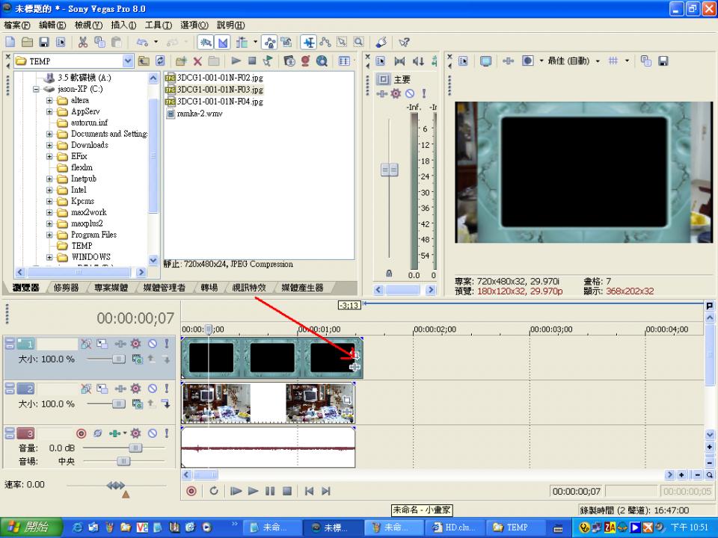This screenshot has width=718, height=538.
Task: Open the TEMP folder path dropdown
Action: coord(127,61)
